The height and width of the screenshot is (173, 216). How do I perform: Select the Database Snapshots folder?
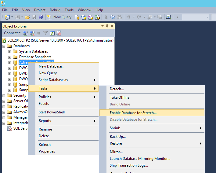35,57
